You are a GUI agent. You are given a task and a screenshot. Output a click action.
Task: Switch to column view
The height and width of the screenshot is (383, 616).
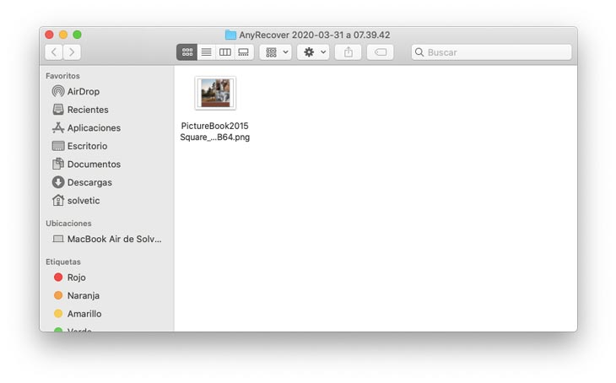[x=225, y=52]
